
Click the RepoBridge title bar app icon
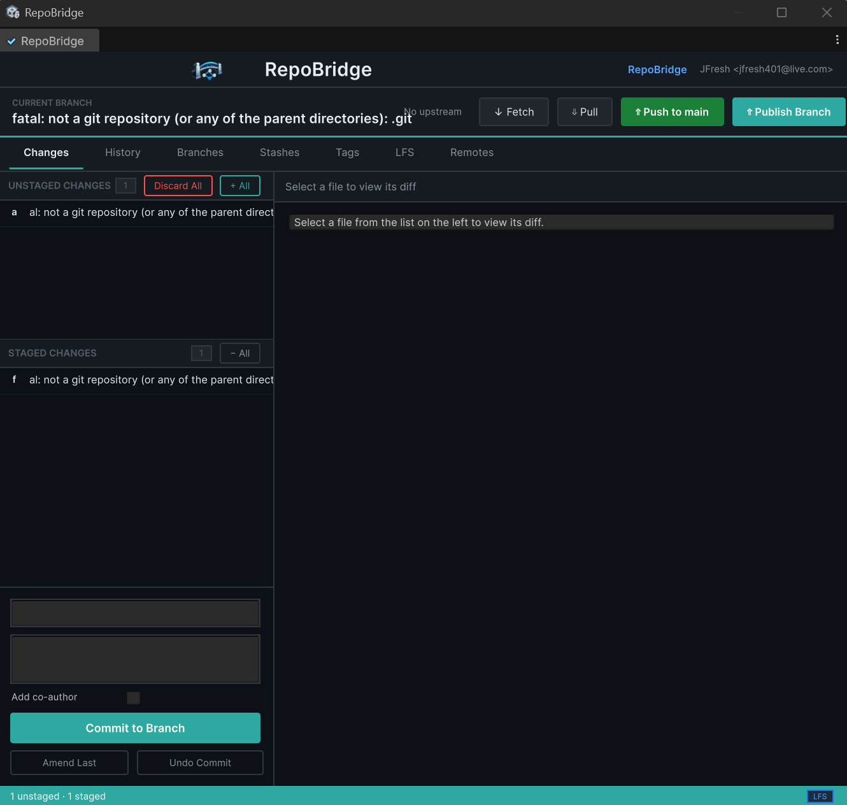13,12
